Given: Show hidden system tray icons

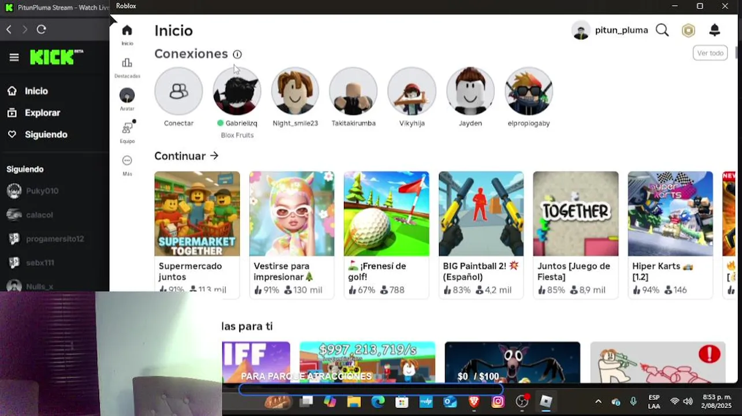Looking at the screenshot, I should tap(598, 402).
